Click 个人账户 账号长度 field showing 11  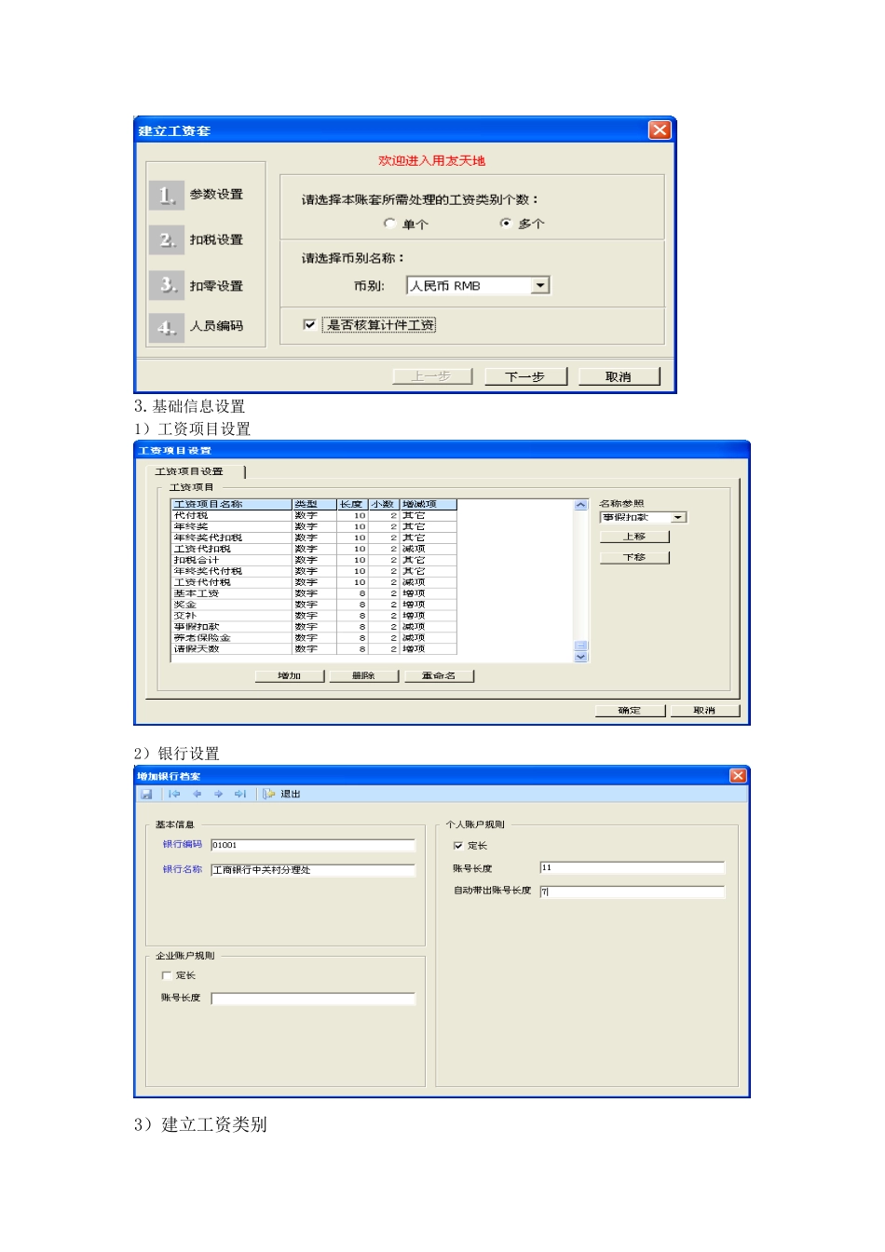[632, 867]
